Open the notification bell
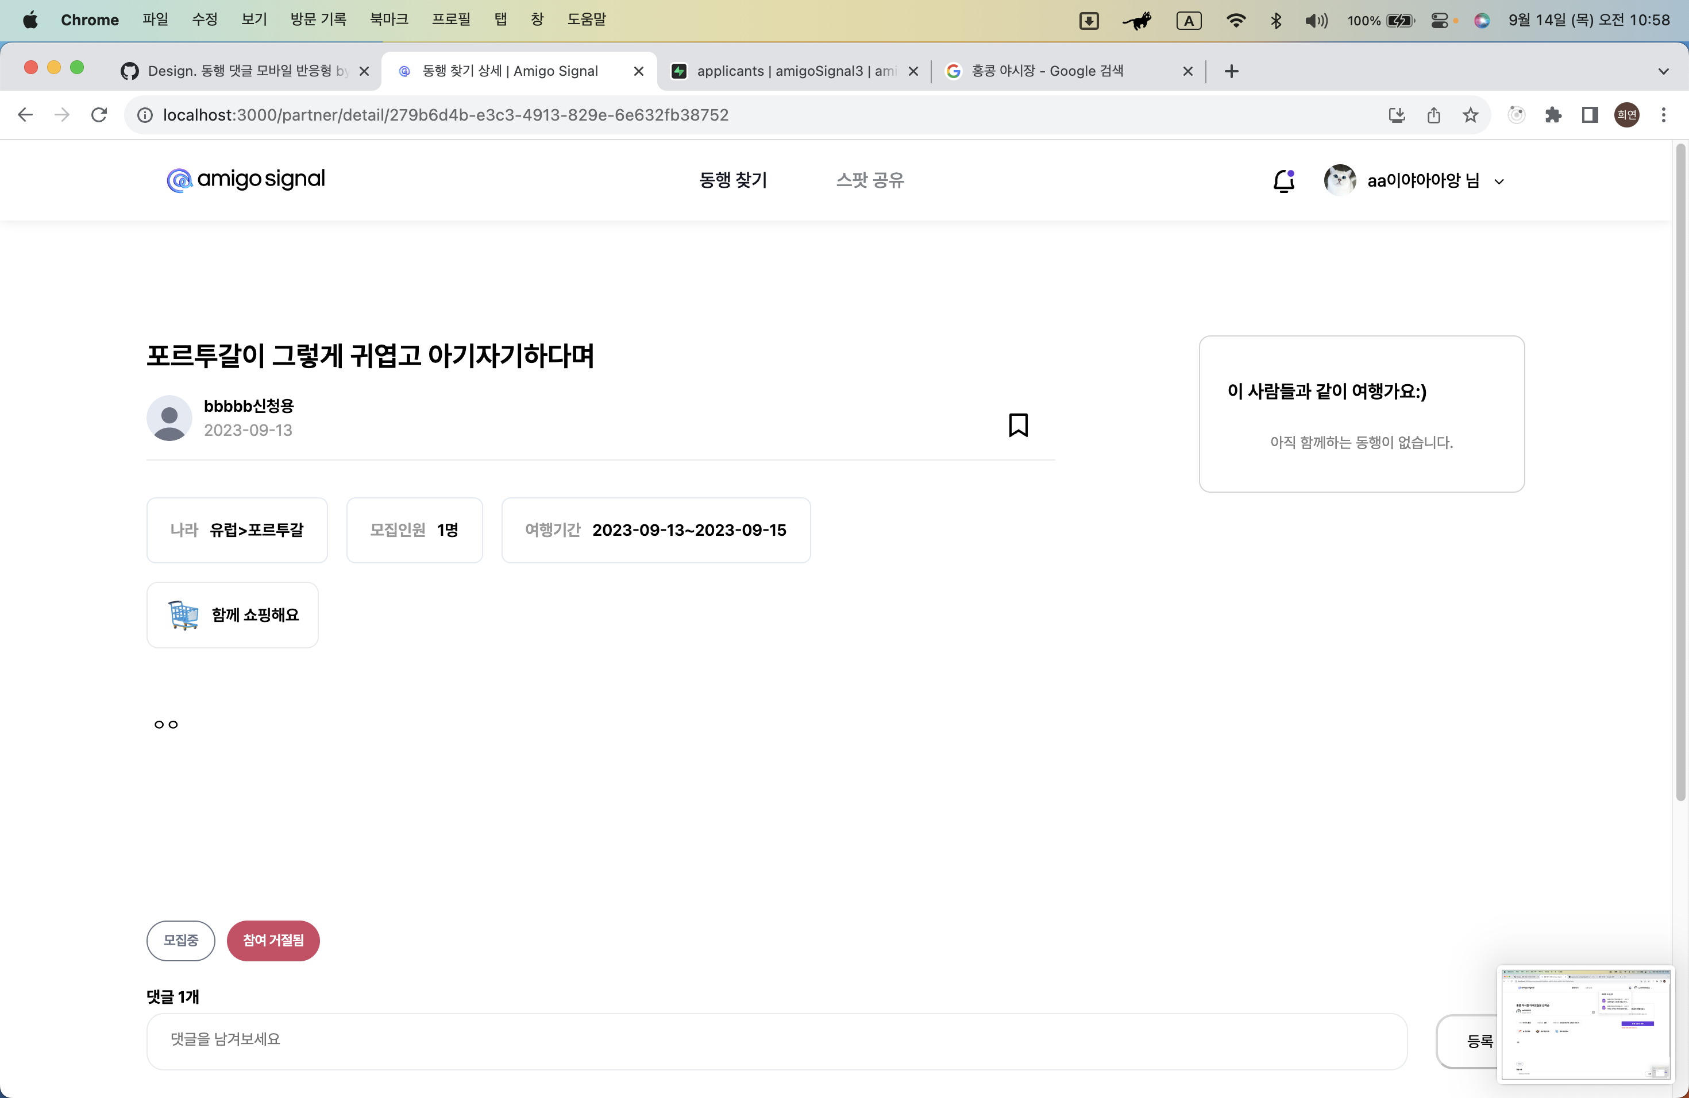Image resolution: width=1689 pixels, height=1098 pixels. (1283, 181)
